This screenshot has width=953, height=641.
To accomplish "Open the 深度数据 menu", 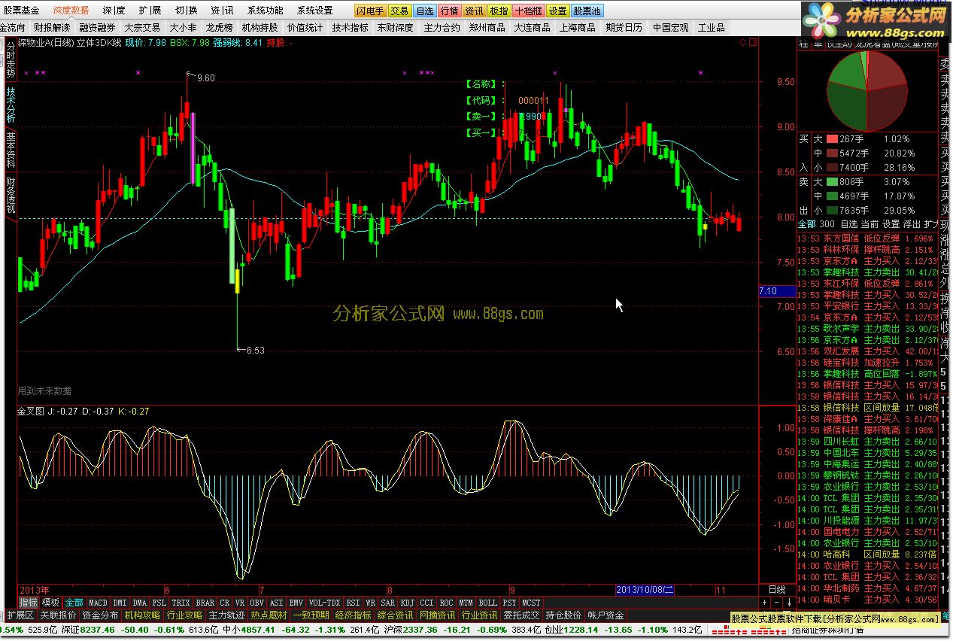I will click(71, 11).
